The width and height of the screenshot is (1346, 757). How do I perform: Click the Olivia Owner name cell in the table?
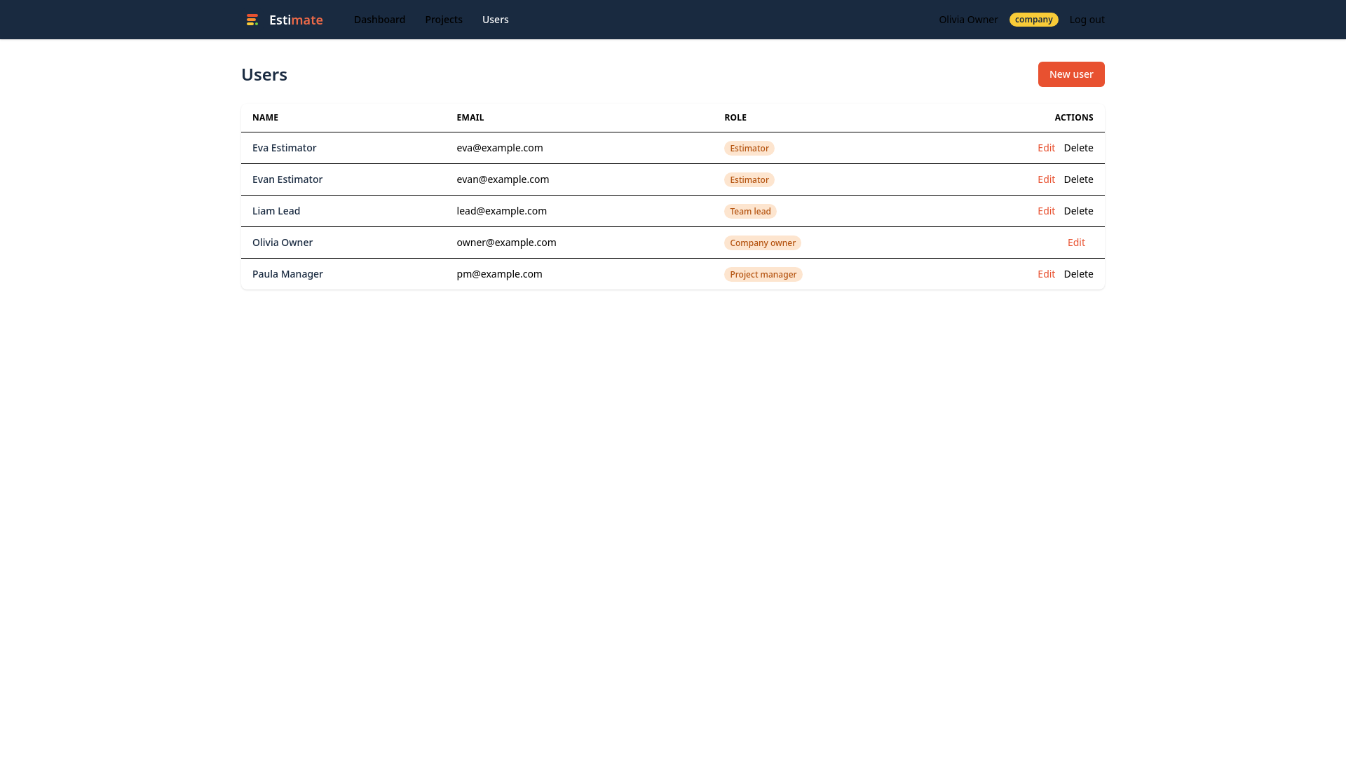[x=283, y=243]
